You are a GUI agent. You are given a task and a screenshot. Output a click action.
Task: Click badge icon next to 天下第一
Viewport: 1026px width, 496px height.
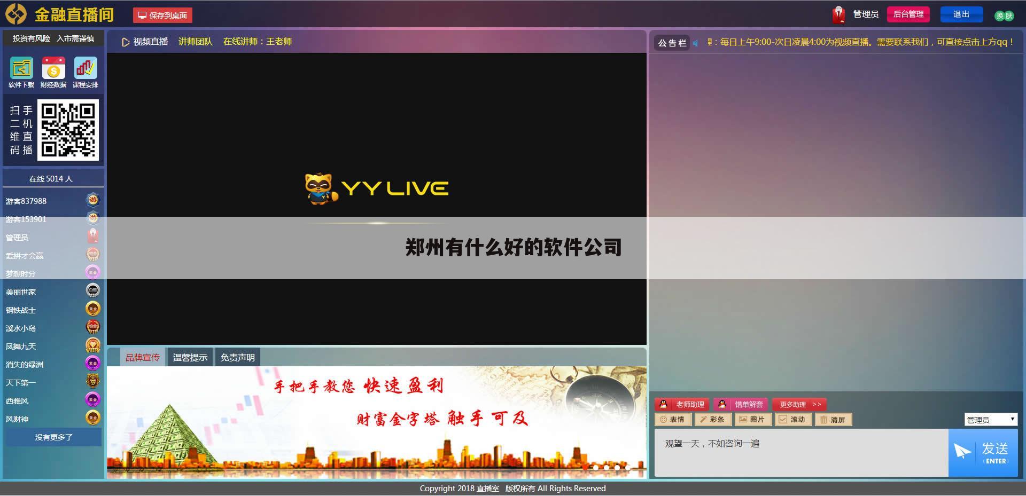(93, 382)
